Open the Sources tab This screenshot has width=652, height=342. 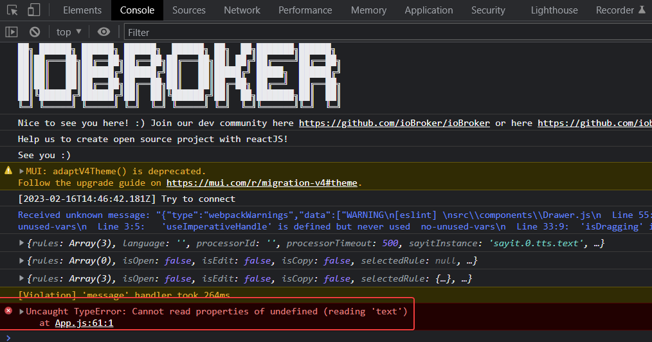(x=189, y=10)
